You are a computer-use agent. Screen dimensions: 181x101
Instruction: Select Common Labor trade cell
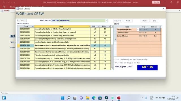point(128,33)
